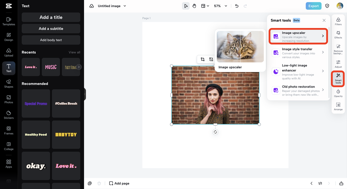Click Add page button
This screenshot has width=347, height=189.
[x=119, y=183]
